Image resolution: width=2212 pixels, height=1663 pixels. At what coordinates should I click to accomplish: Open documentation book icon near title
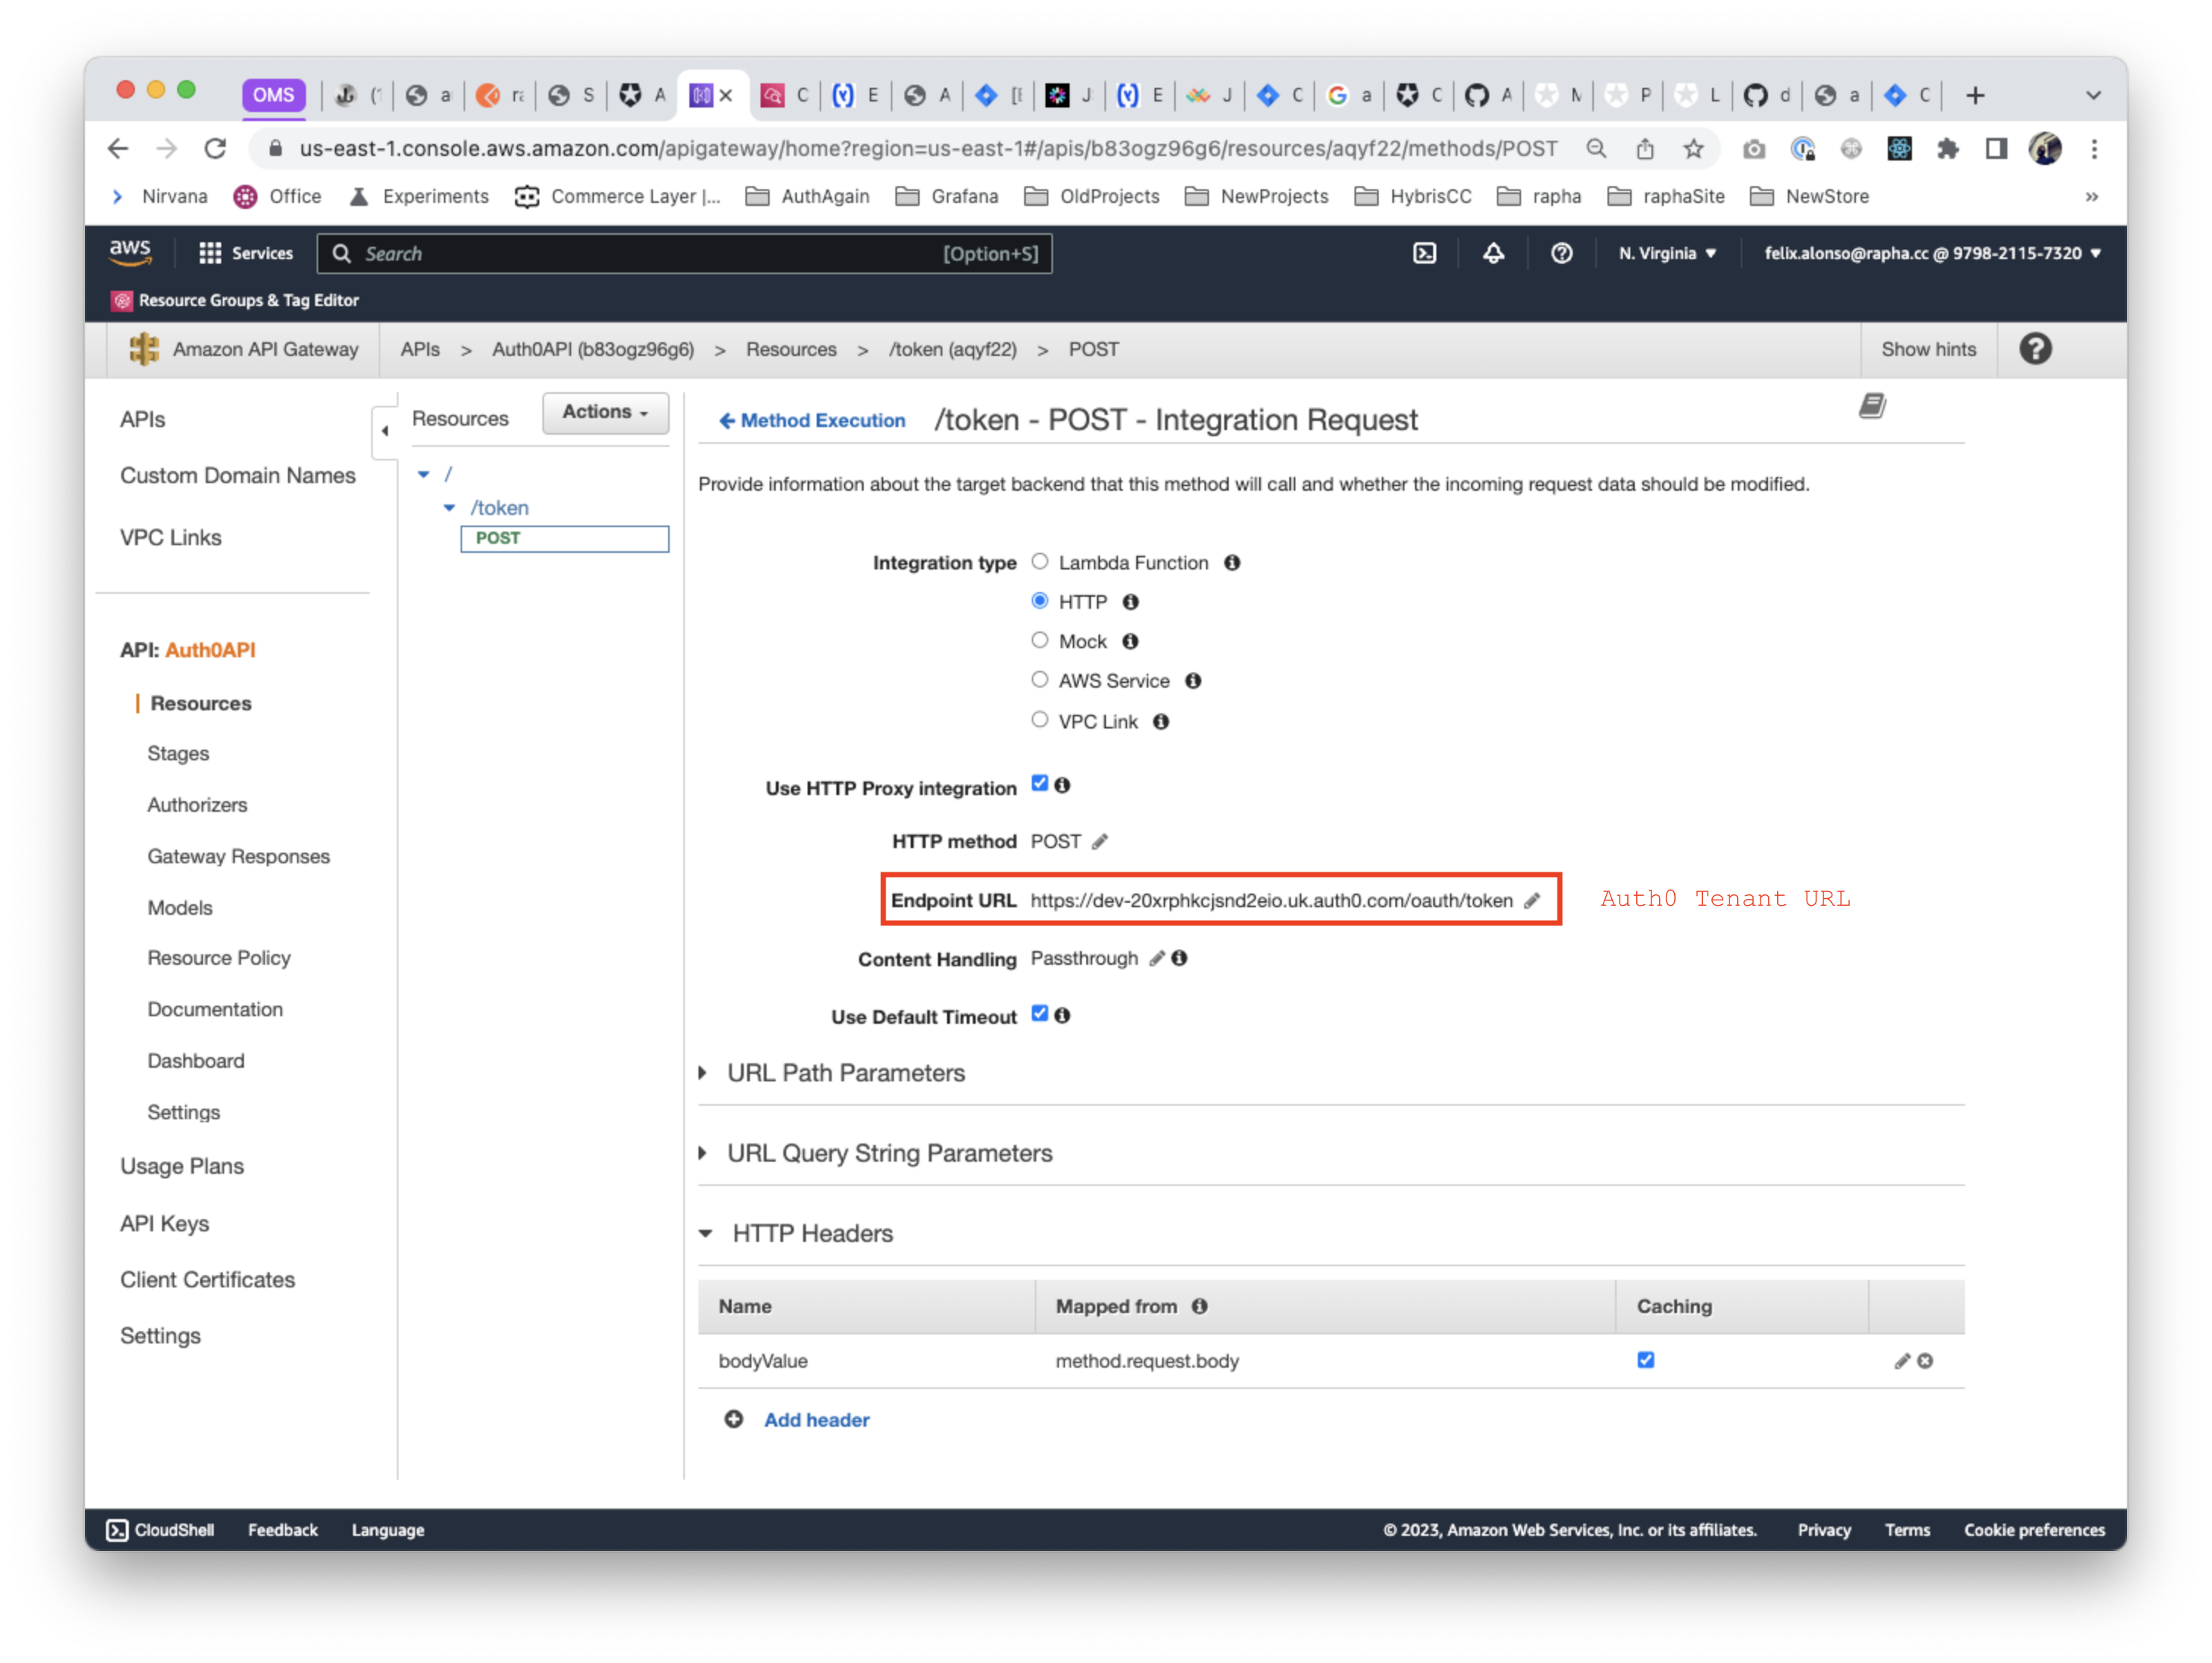coord(1872,406)
